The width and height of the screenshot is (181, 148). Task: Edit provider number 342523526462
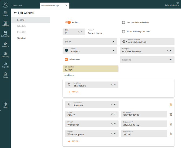coord(144,124)
